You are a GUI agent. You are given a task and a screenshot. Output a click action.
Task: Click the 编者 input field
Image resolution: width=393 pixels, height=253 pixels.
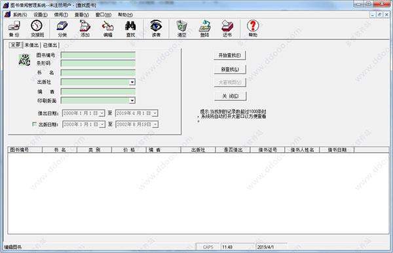(98, 92)
